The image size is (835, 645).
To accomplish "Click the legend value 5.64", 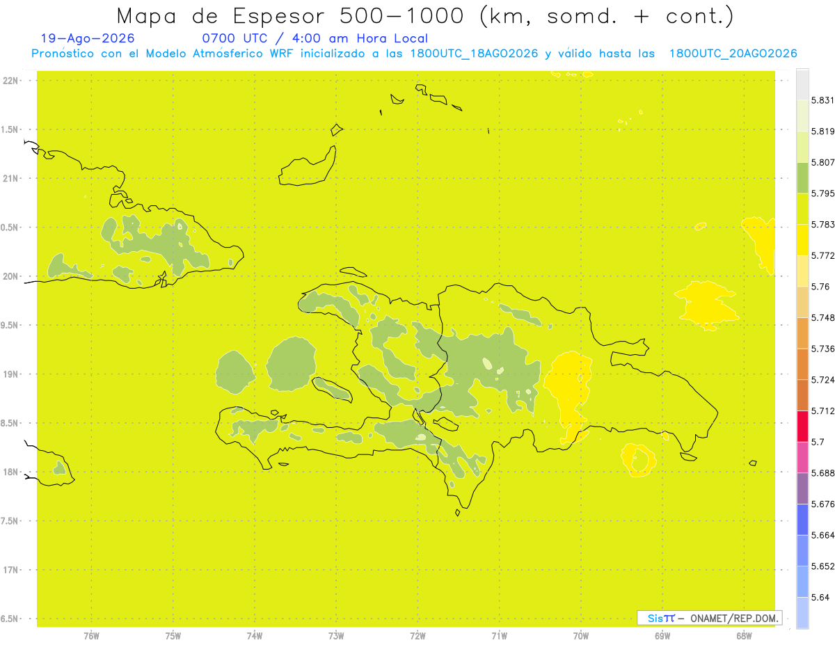I will click(820, 597).
